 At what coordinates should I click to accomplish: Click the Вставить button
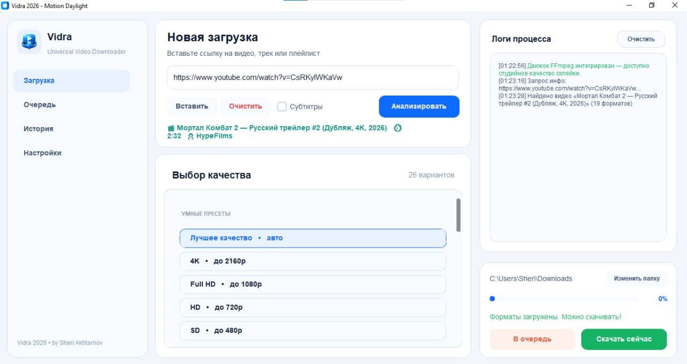point(192,106)
